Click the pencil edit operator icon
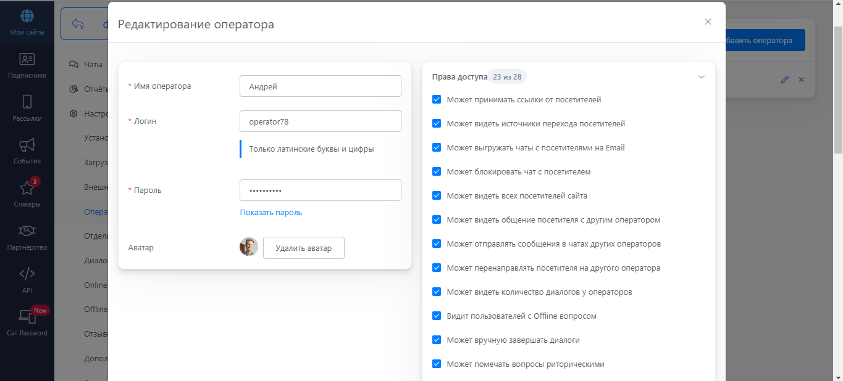This screenshot has width=843, height=381. click(785, 80)
